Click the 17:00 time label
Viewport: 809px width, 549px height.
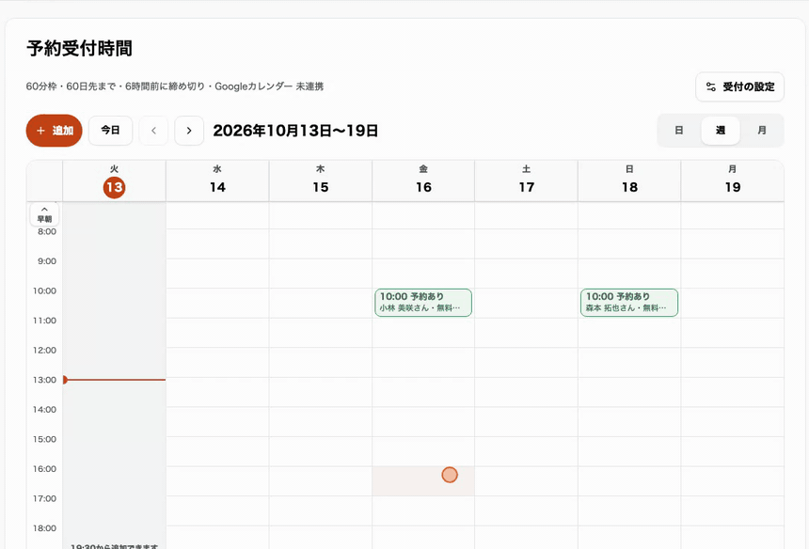(45, 498)
